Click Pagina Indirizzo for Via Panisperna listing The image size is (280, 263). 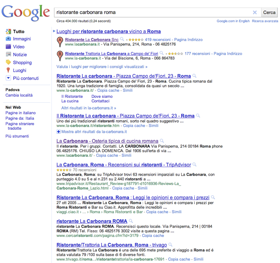189,40
